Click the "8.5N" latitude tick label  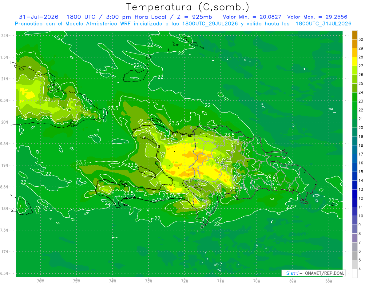coord(5,187)
